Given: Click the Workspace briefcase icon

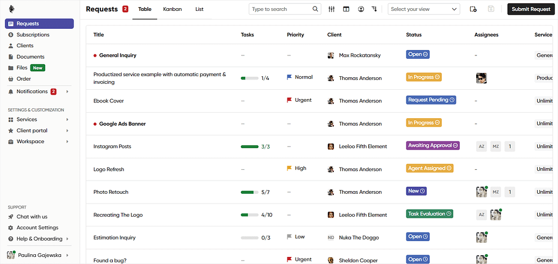Looking at the screenshot, I should coord(11,142).
